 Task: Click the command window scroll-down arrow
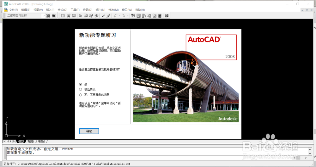[310, 153]
